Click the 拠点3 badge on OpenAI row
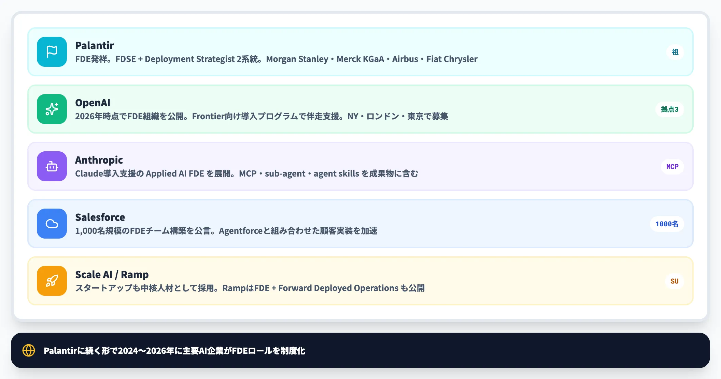Screen dimensions: 721x379 pyautogui.click(x=669, y=109)
